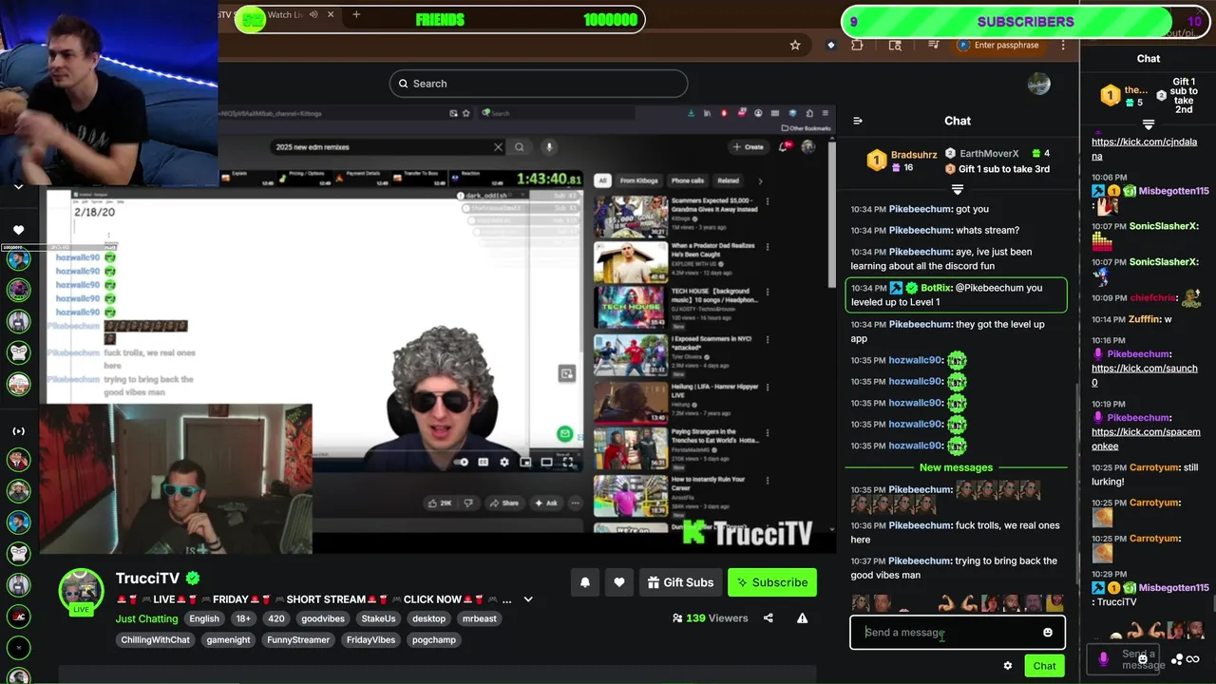Screen dimensions: 1216x684
Task: Open kick.com/spacemonkee link in overlay chat
Action: pos(1146,439)
